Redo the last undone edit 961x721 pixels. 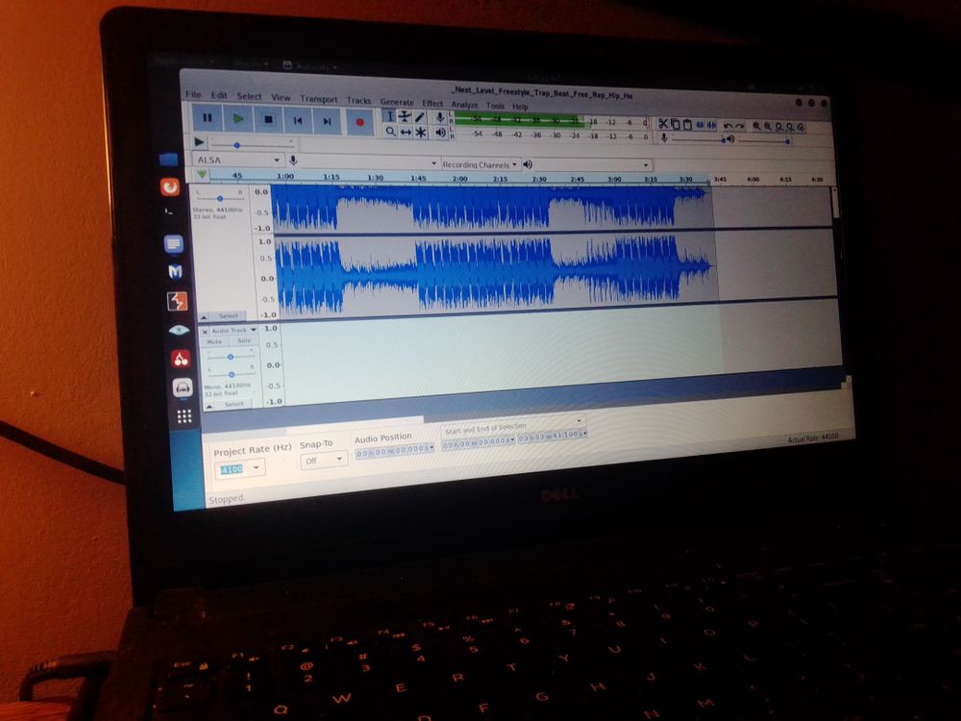coord(740,126)
